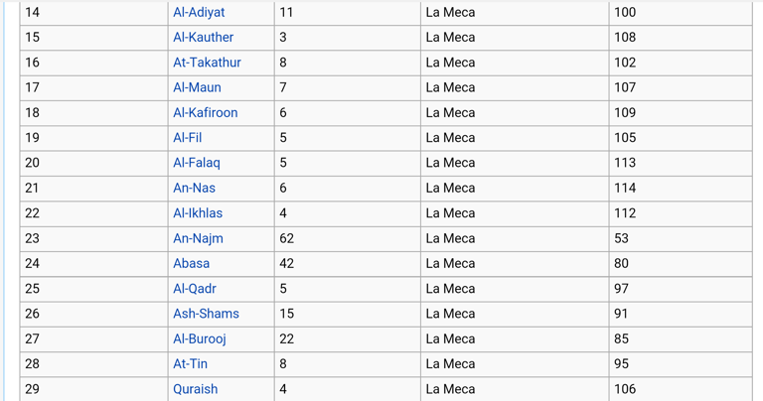
Task: Click the La Meca cell in row 23
Action: click(x=515, y=238)
